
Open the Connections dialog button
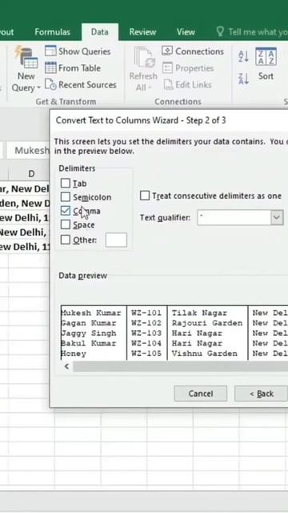pyautogui.click(x=193, y=51)
